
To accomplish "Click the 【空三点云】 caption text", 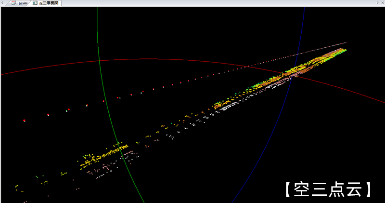I will 327,189.
